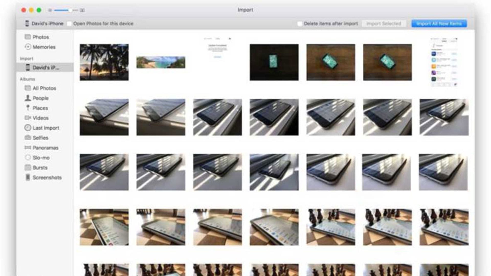Viewport: 491px width, 276px height.
Task: Click the iPhone icon in the import toolbar
Action: [x=27, y=24]
